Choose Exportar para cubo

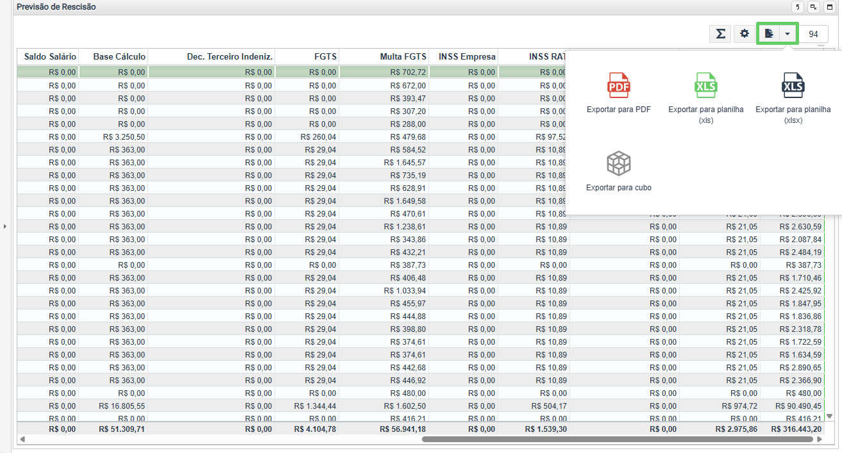coord(619,172)
